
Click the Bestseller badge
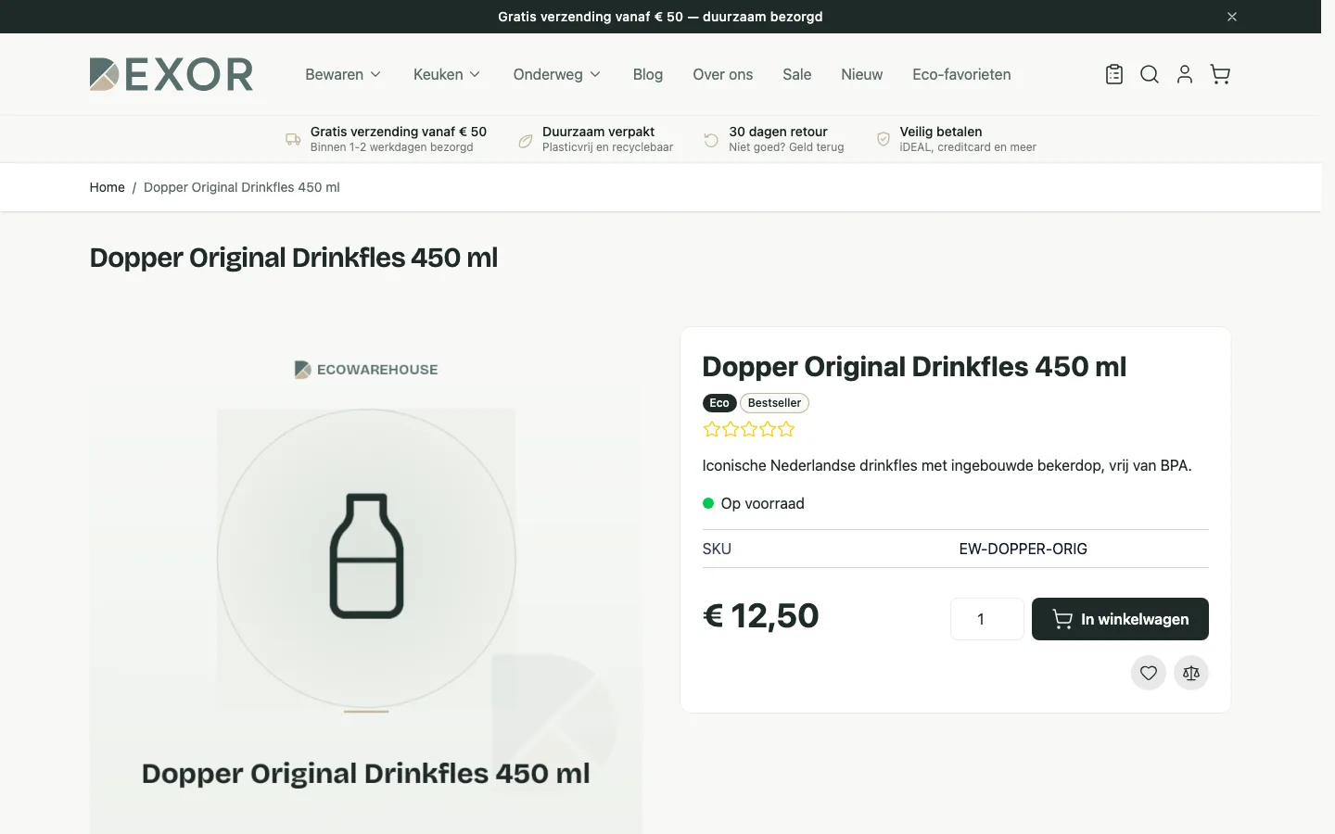774,403
